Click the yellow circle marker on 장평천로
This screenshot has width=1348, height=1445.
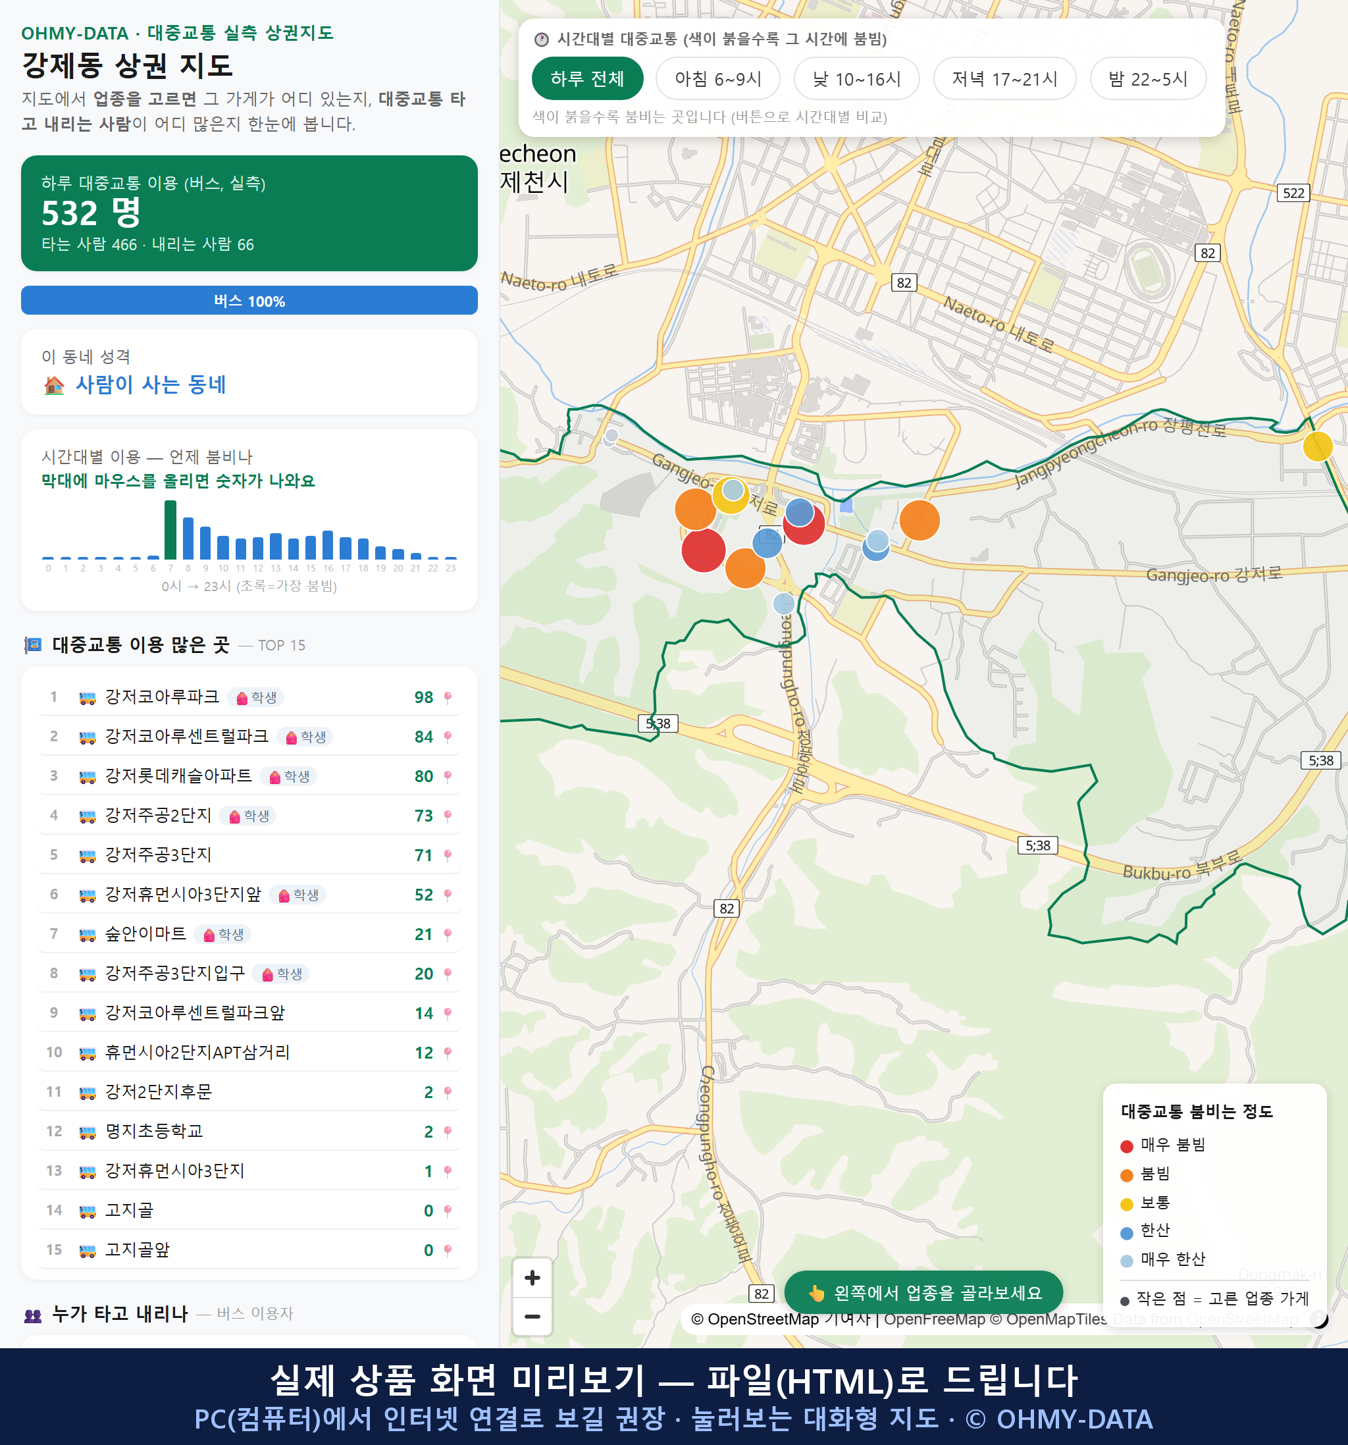(1318, 446)
